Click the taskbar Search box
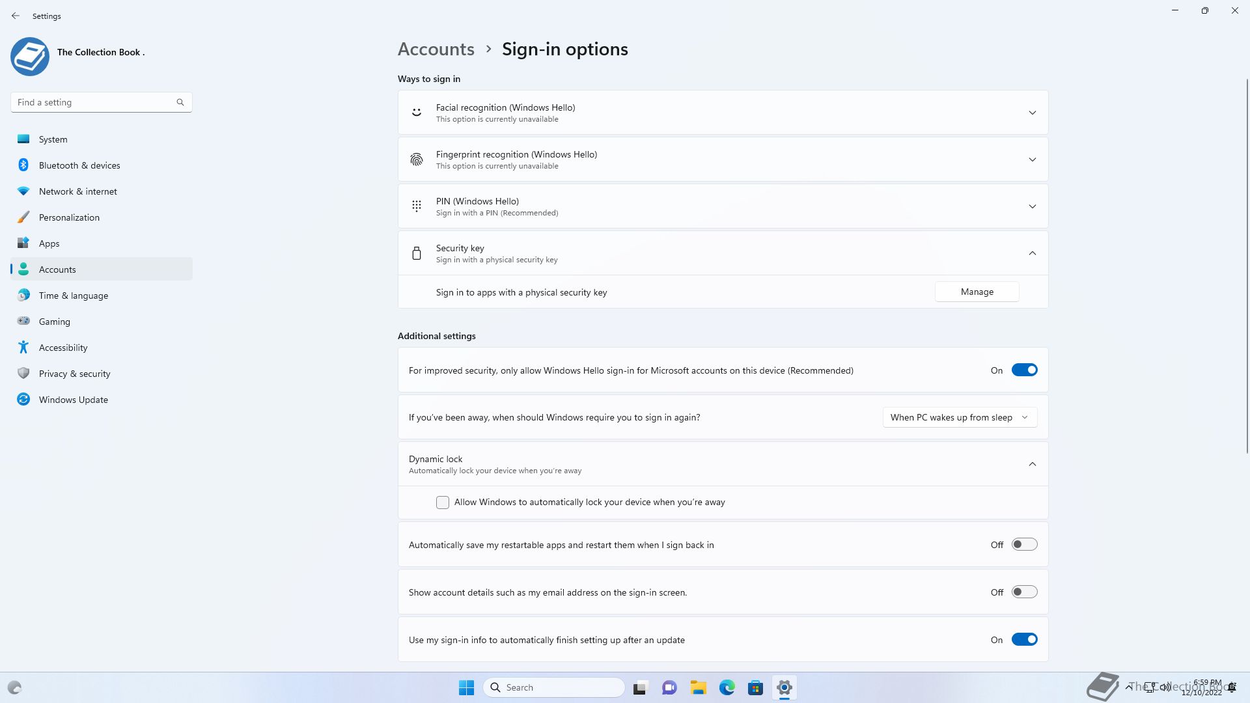Viewport: 1250px width, 703px height. pyautogui.click(x=554, y=687)
